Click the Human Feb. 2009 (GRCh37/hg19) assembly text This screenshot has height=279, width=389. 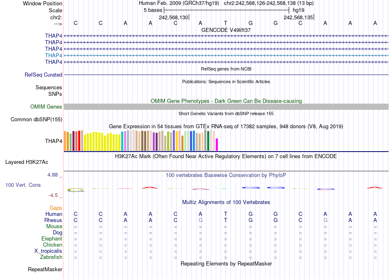pos(179,3)
